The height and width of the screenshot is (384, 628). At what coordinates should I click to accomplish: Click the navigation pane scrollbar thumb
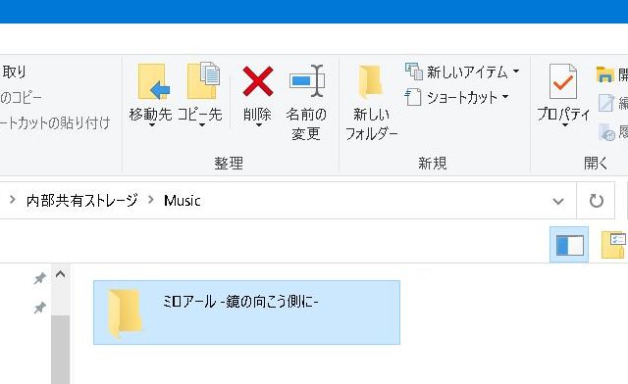pyautogui.click(x=61, y=350)
